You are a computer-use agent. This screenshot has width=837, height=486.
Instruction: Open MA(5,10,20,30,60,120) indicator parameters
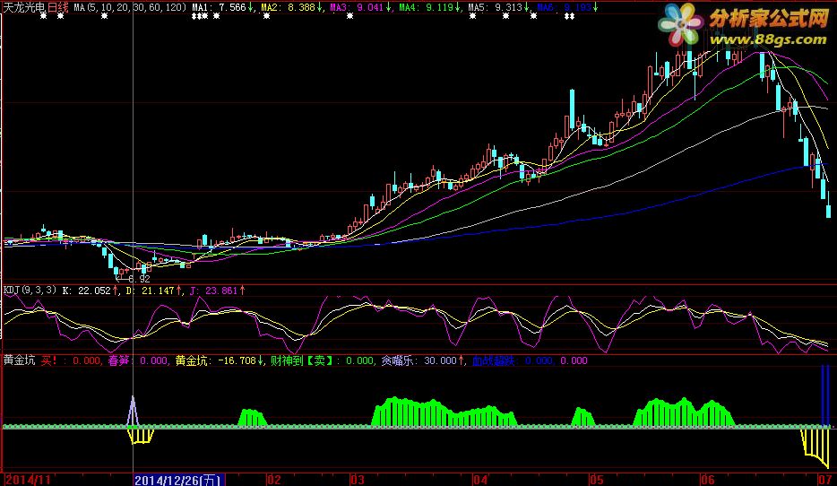[x=130, y=7]
